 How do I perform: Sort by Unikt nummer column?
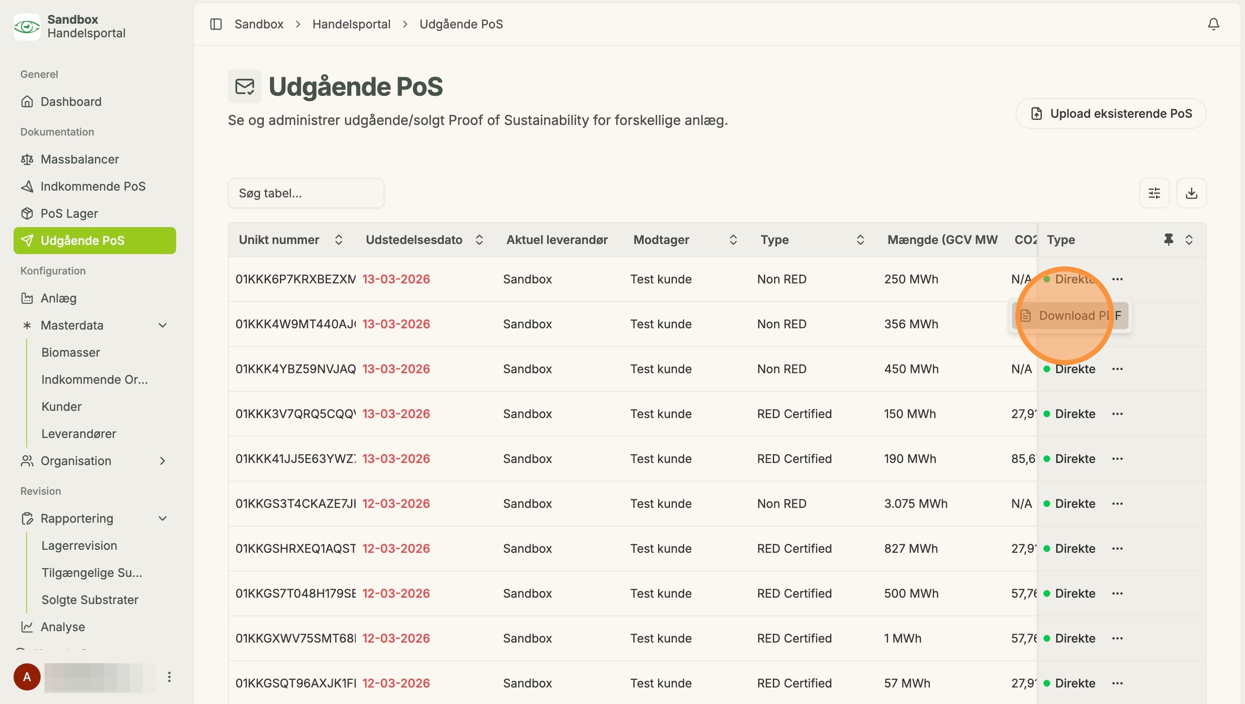[x=338, y=239]
